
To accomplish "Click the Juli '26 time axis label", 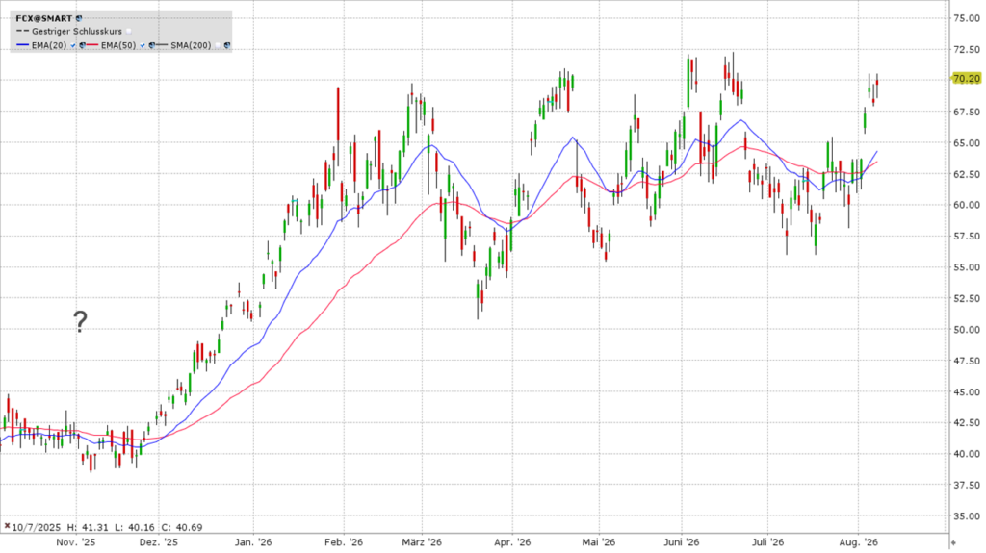I will (x=767, y=542).
